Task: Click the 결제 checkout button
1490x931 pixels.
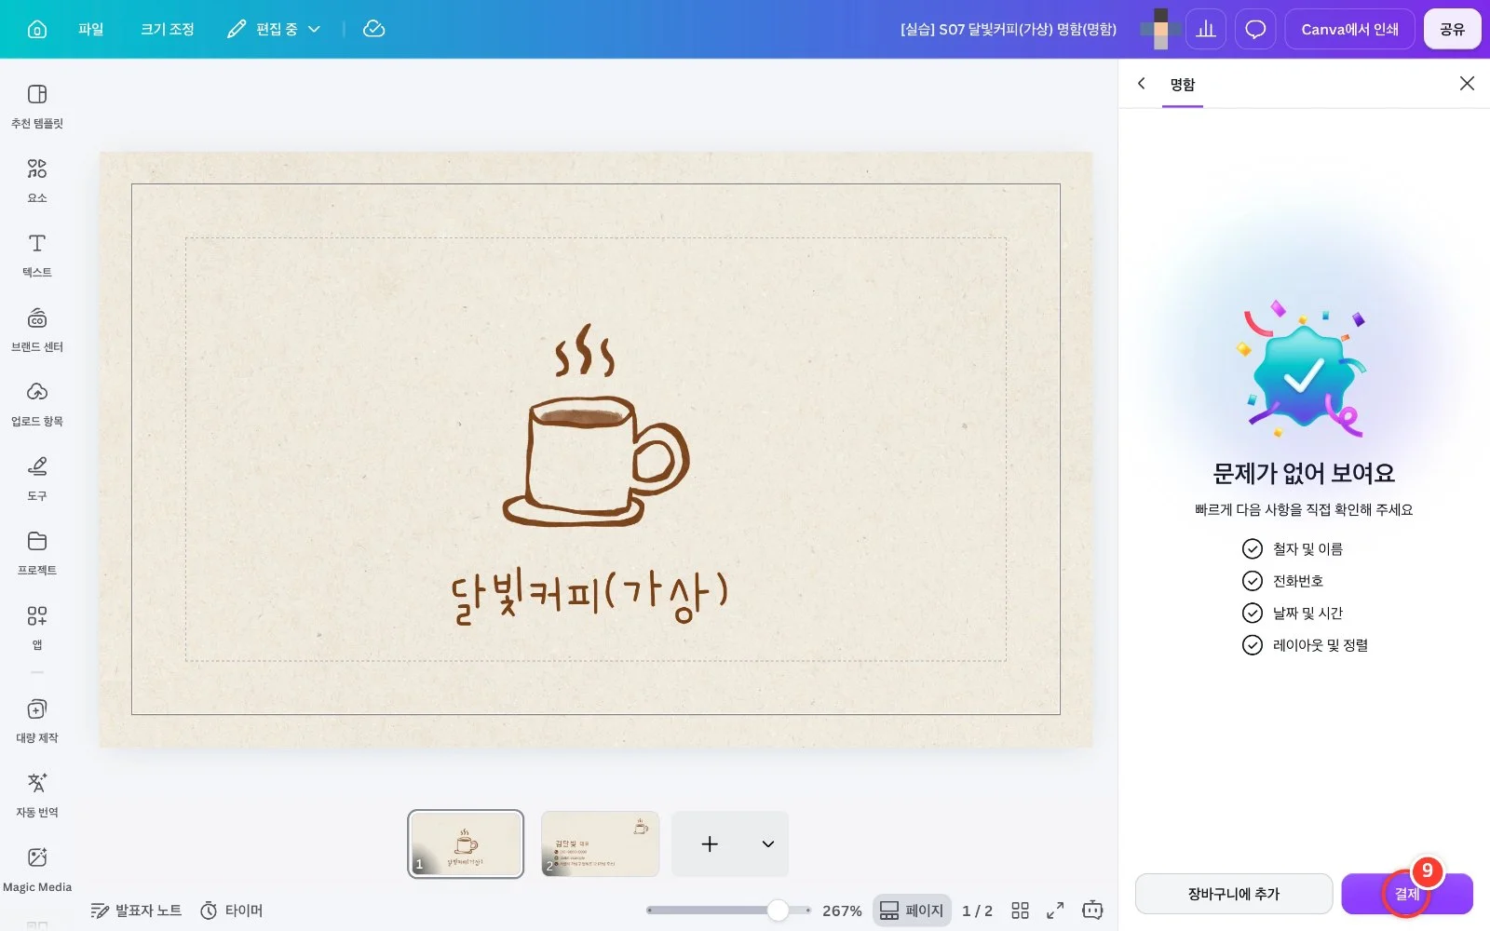Action: click(x=1407, y=894)
